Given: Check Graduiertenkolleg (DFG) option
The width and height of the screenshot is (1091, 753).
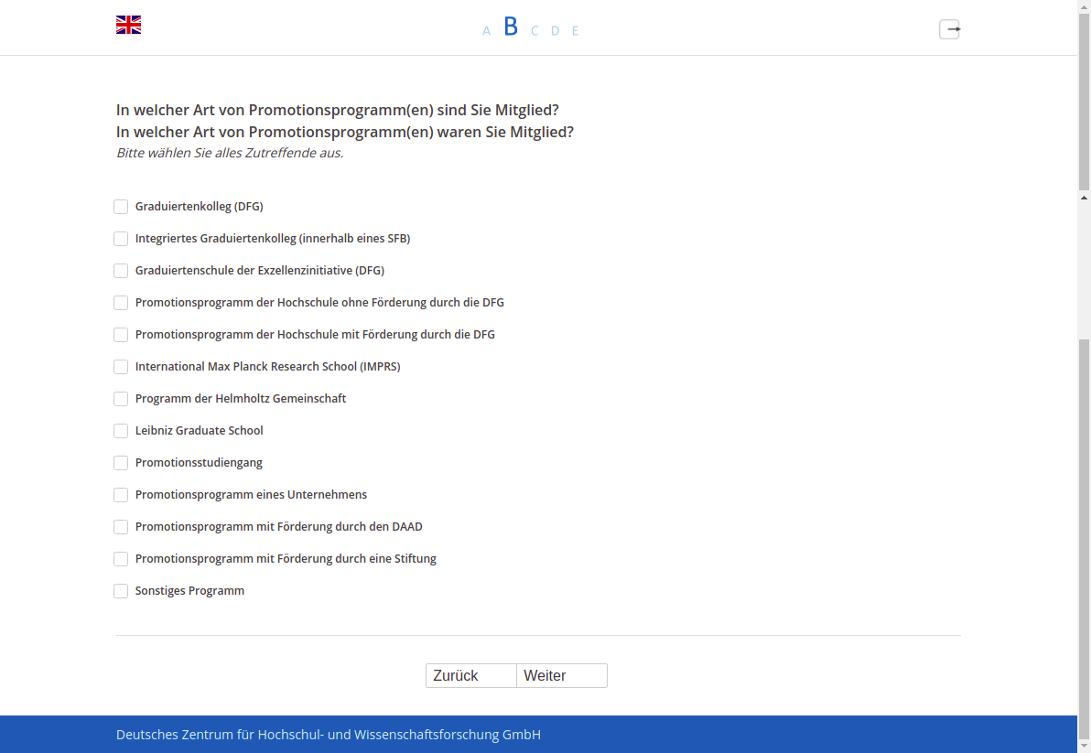Looking at the screenshot, I should tap(121, 207).
